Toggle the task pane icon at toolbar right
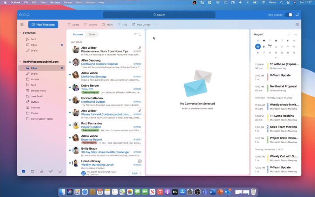Image resolution: width=315 pixels, height=197 pixels. point(297,25)
